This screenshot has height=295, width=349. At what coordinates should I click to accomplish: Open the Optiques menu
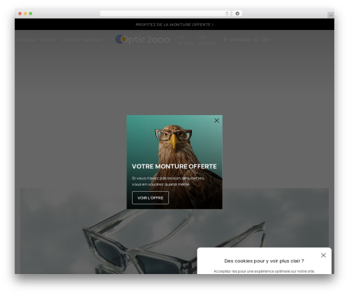point(27,40)
